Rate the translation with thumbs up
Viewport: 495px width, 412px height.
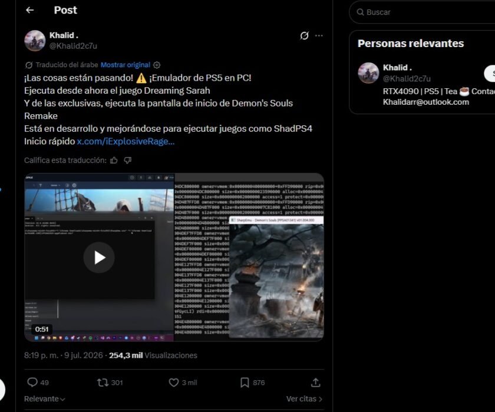click(x=114, y=161)
